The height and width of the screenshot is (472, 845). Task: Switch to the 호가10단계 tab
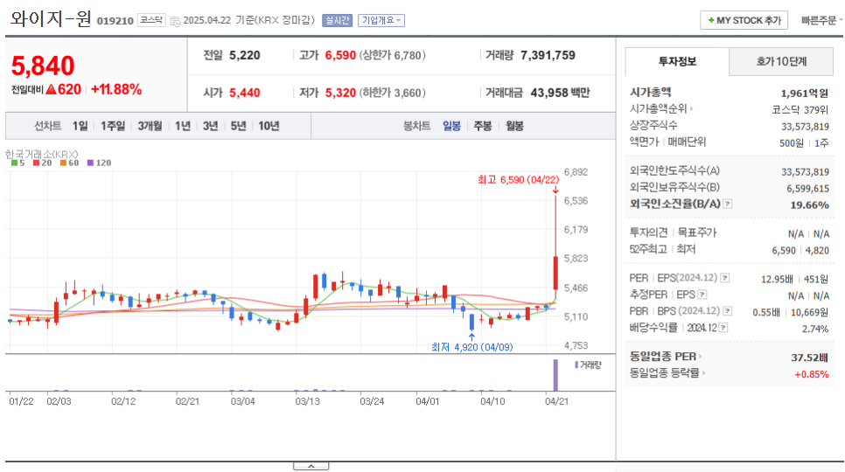tap(781, 61)
